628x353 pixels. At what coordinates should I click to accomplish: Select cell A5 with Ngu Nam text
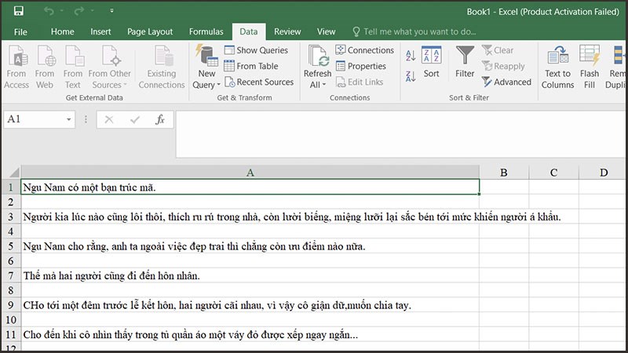pos(250,246)
